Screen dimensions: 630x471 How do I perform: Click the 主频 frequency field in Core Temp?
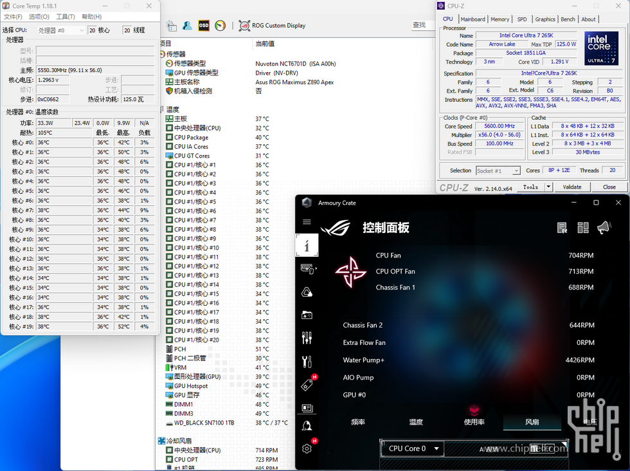95,70
